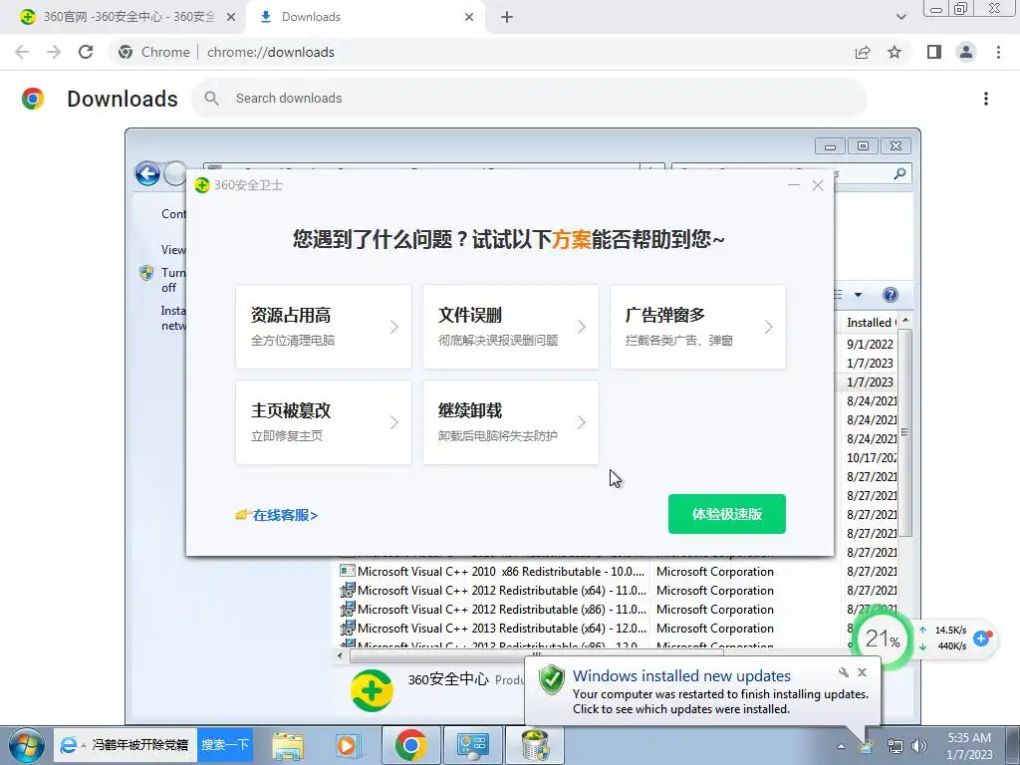Open the tab search dropdown chevron
1020x765 pixels.
tap(900, 18)
